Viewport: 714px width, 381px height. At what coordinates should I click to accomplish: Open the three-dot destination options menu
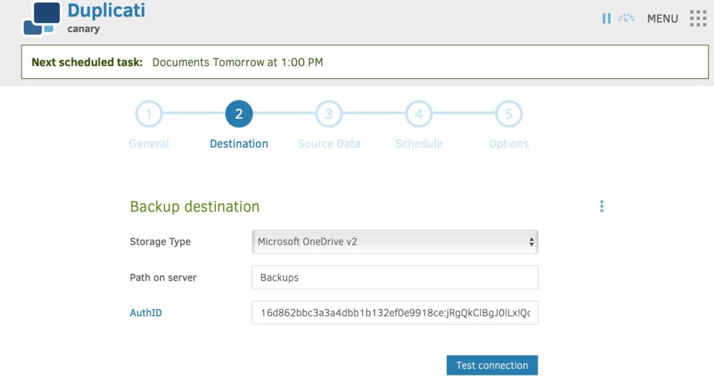[602, 206]
